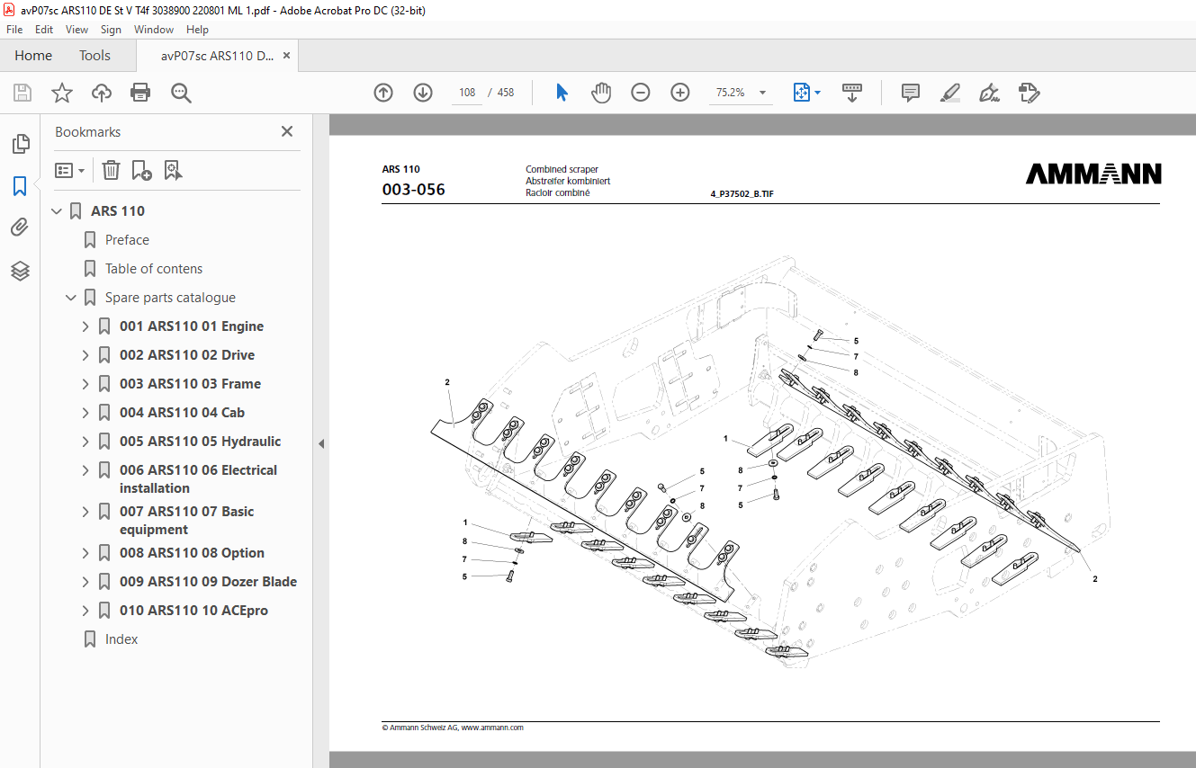Toggle the Bookmarks panel sidebar icon
The height and width of the screenshot is (768, 1196).
20,186
